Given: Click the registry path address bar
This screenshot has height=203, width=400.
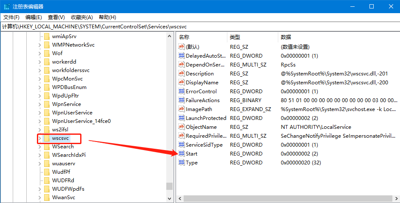Looking at the screenshot, I should click(199, 26).
